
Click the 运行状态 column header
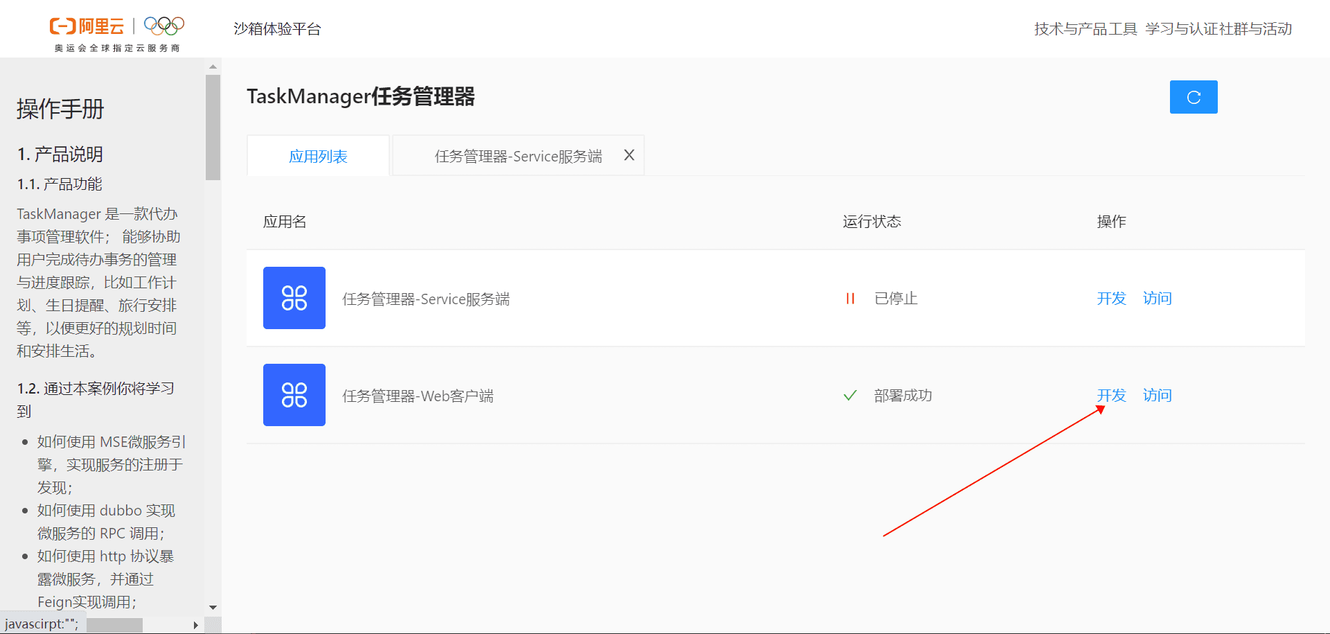point(872,222)
